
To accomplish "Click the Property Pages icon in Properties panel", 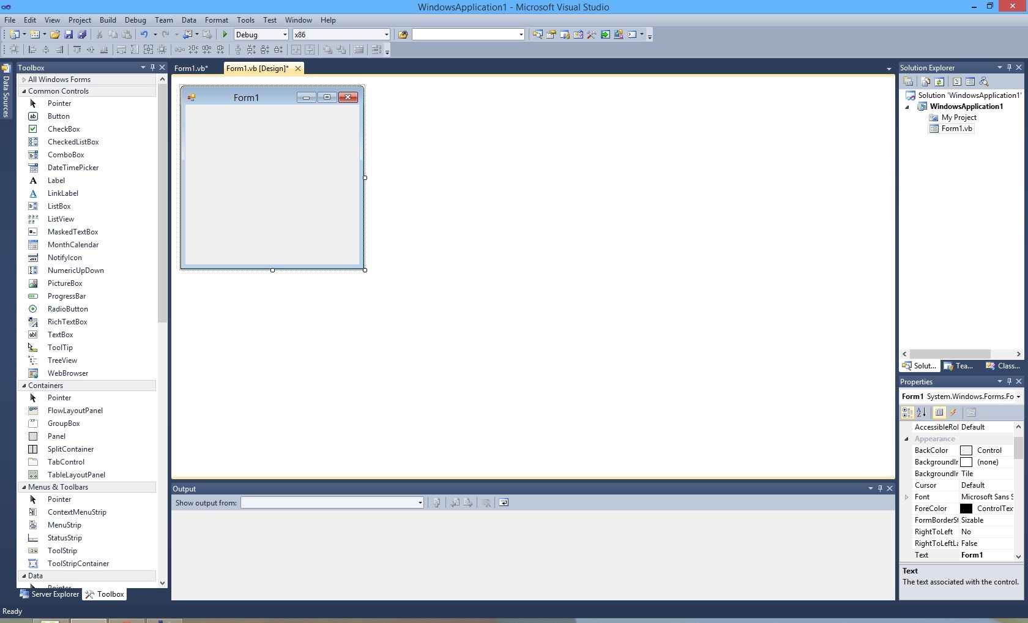I will pyautogui.click(x=971, y=412).
